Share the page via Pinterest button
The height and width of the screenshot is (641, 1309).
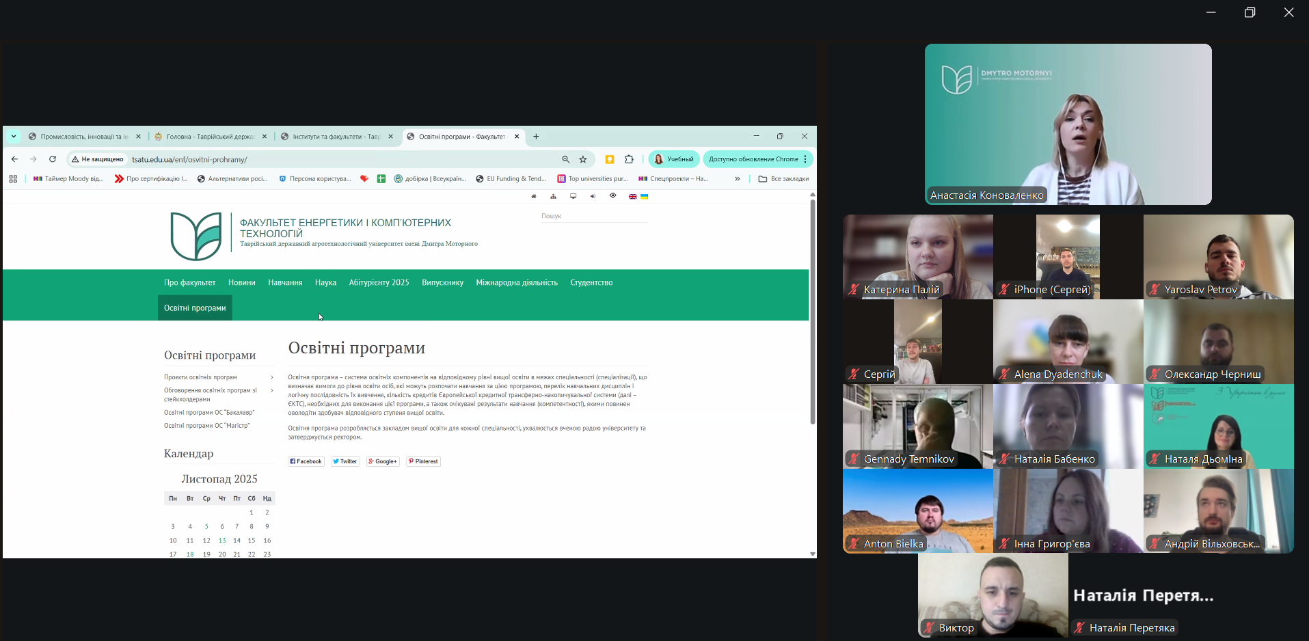coord(423,461)
